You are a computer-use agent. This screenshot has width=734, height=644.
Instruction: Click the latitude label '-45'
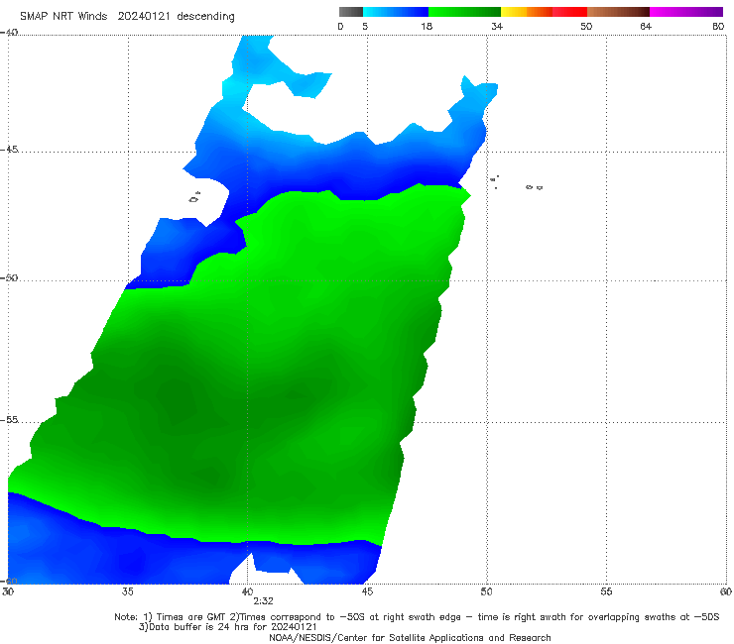click(9, 150)
